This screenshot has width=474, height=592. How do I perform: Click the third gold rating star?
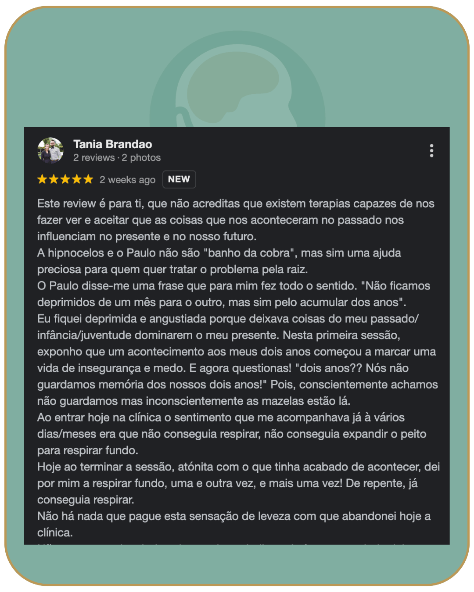tap(65, 179)
